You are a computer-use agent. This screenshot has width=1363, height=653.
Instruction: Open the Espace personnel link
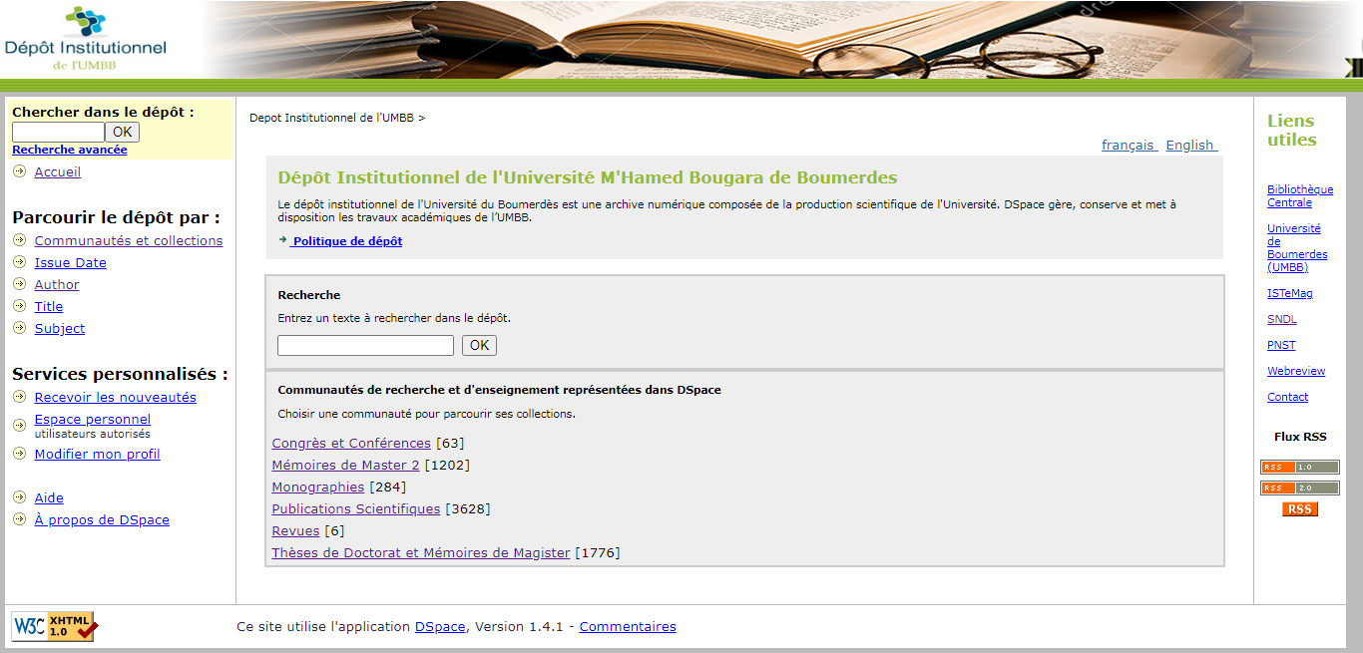93,419
